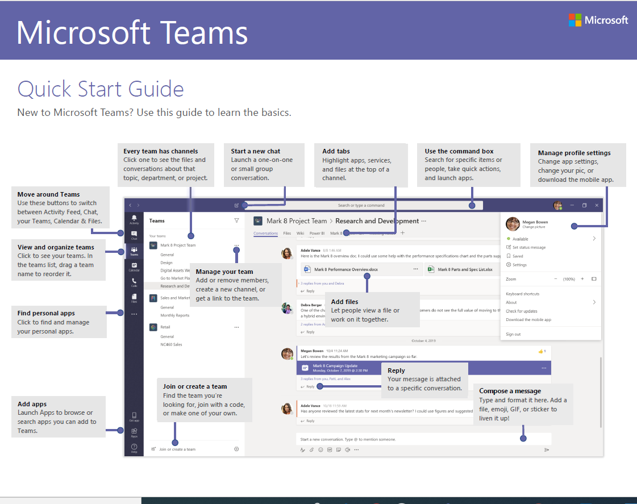Open the Activity feed in sidebar
The image size is (637, 504).
pos(134,219)
